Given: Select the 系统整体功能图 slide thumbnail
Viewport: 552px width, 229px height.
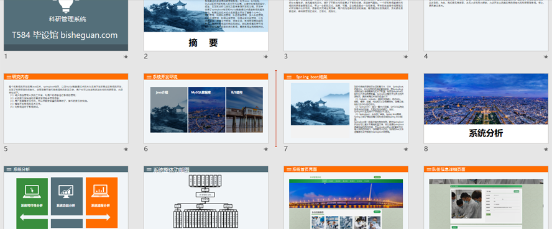Looking at the screenshot, I should [x=206, y=198].
